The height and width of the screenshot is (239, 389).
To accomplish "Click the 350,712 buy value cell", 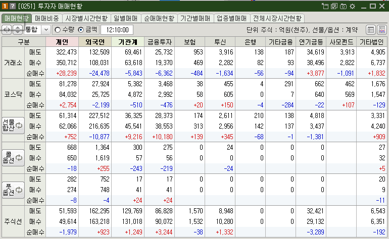I will point(66,63).
